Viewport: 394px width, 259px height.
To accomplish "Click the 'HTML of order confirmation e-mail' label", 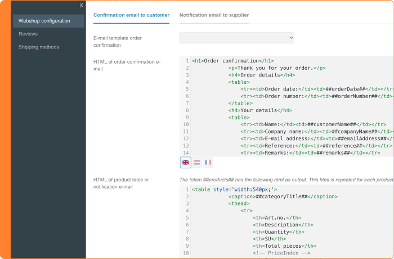I will point(127,65).
